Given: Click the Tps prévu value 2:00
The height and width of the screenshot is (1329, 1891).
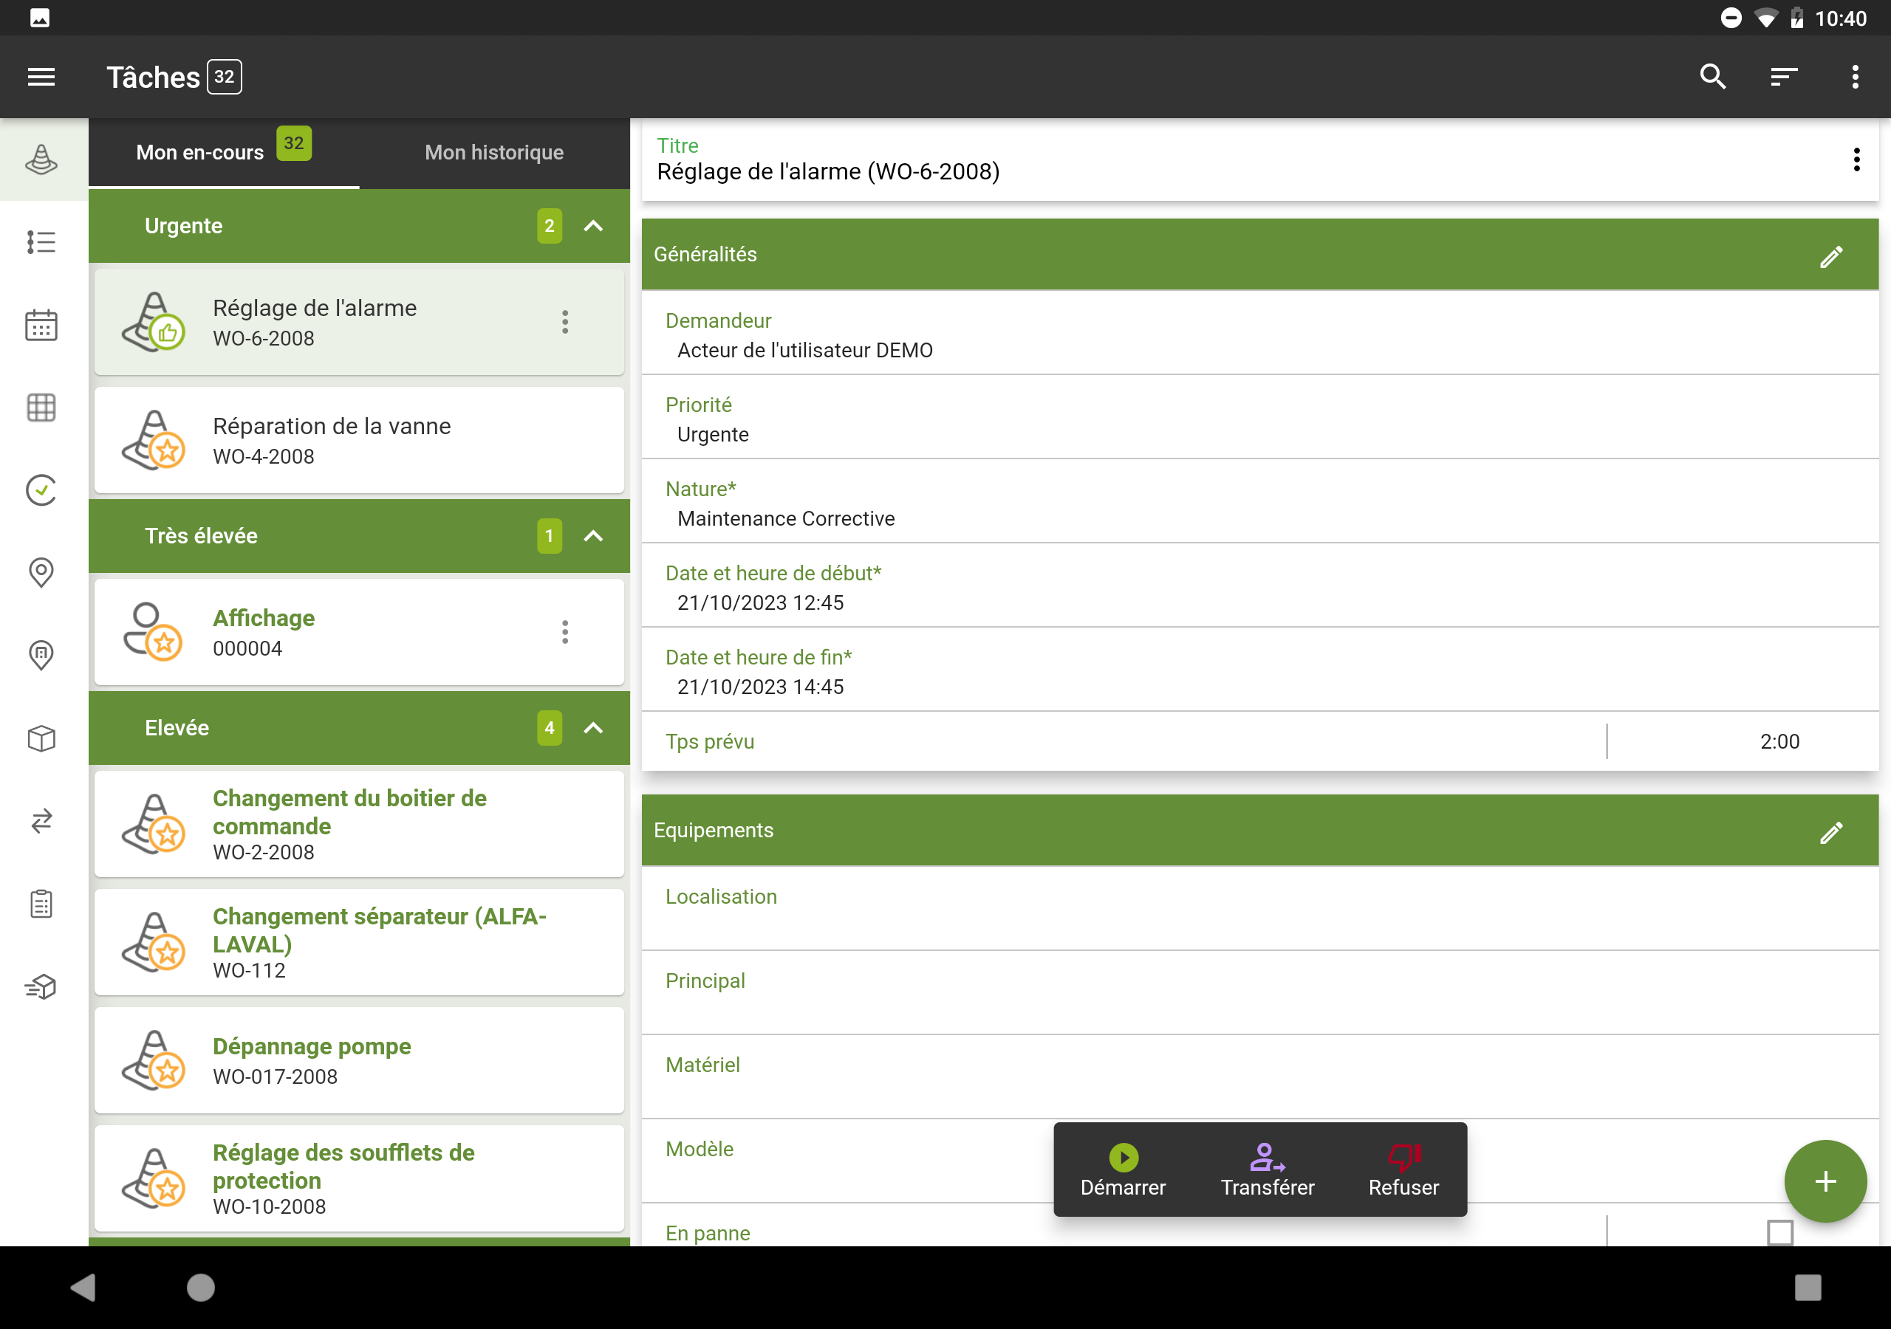Looking at the screenshot, I should (x=1779, y=742).
